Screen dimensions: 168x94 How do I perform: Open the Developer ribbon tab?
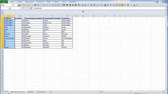72,2
